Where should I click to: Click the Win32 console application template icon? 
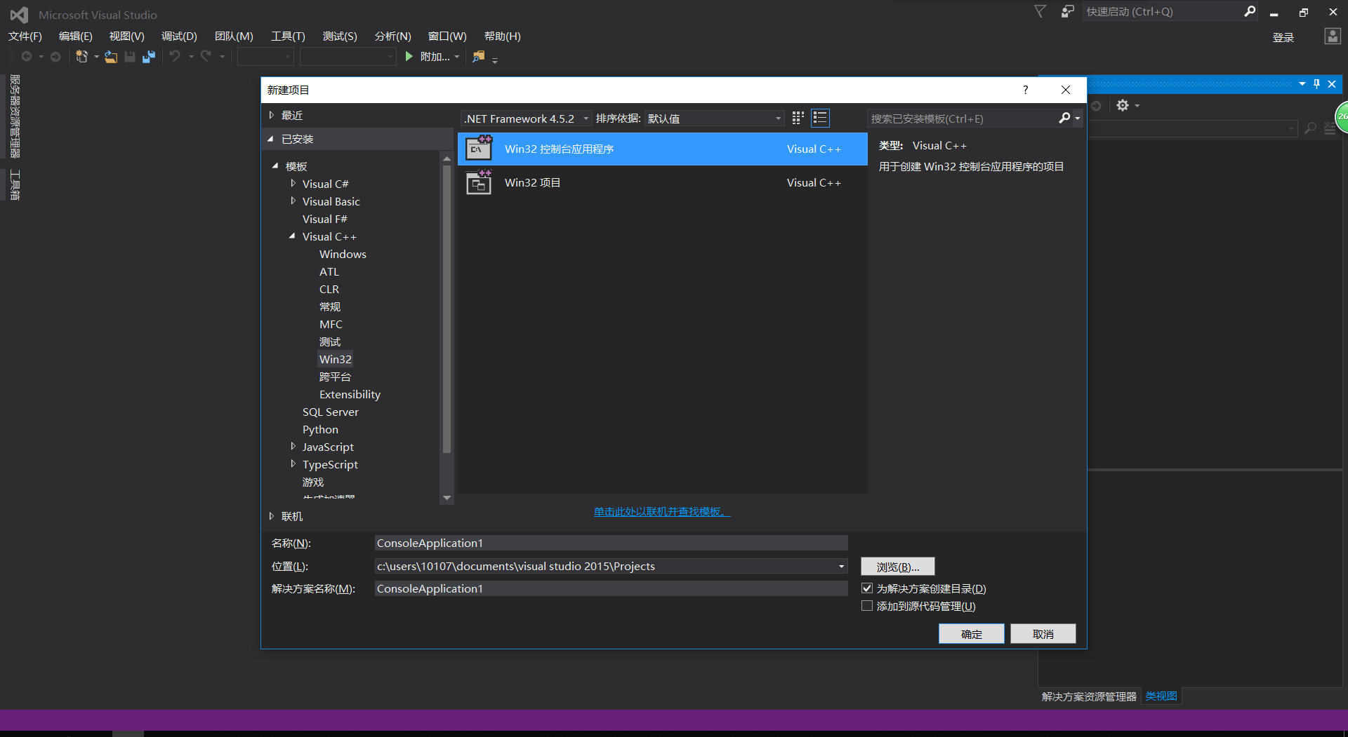click(479, 149)
